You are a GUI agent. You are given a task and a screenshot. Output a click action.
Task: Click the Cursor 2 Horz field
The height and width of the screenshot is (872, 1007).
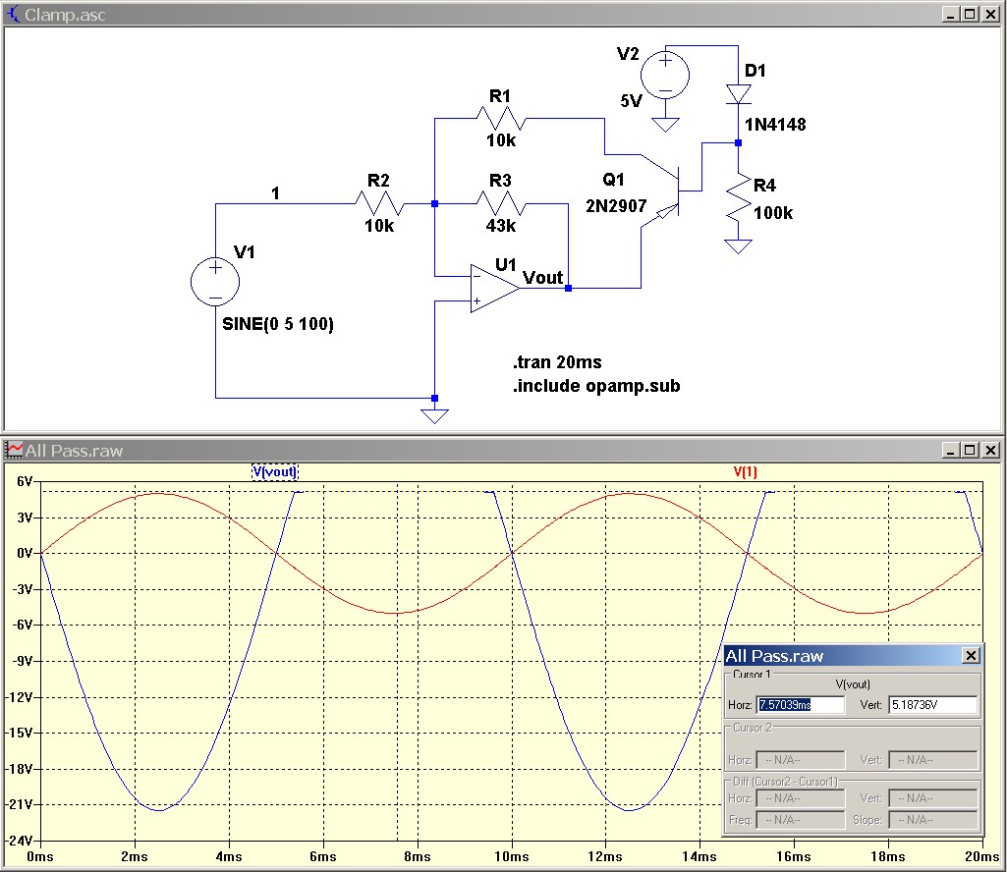click(x=801, y=760)
